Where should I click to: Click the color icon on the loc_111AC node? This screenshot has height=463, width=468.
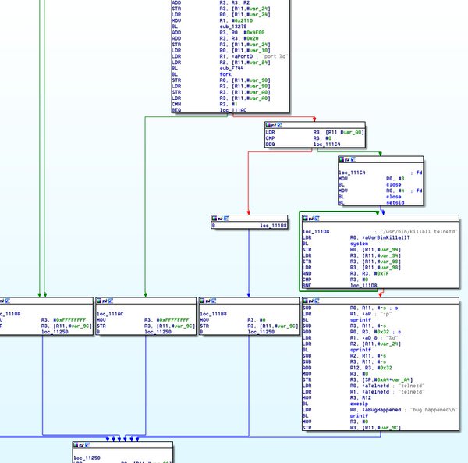click(x=99, y=301)
